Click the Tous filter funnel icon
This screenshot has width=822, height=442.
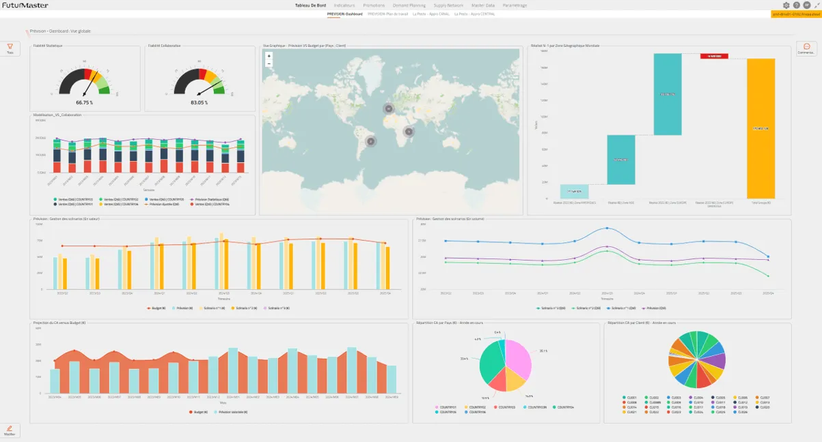(10, 46)
